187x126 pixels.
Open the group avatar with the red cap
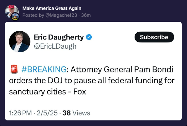point(11,12)
